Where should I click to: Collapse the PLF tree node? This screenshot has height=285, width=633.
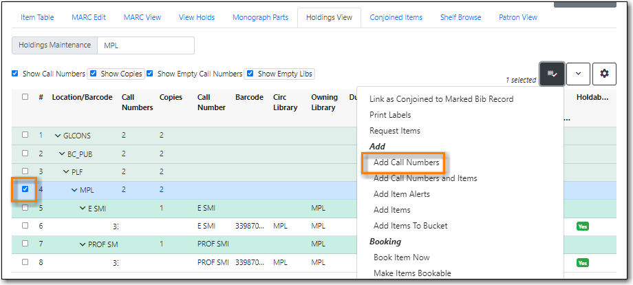point(66,172)
